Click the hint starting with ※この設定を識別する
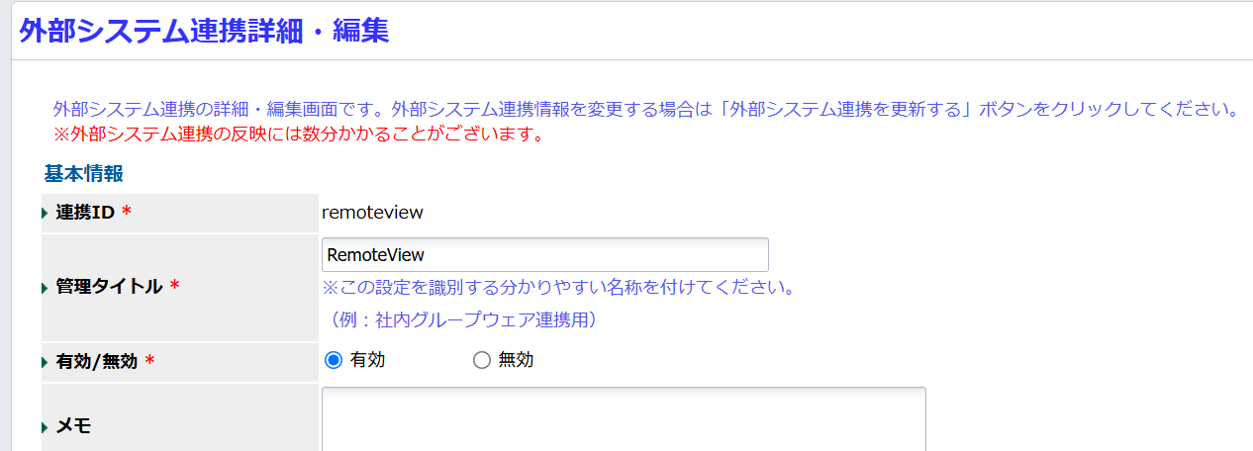Screen dimensions: 1253x451 [x=559, y=288]
